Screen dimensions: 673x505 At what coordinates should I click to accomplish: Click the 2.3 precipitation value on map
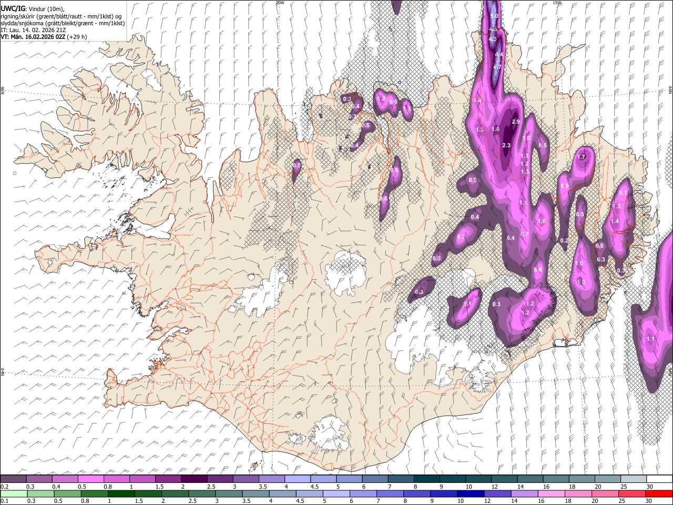[x=506, y=146]
